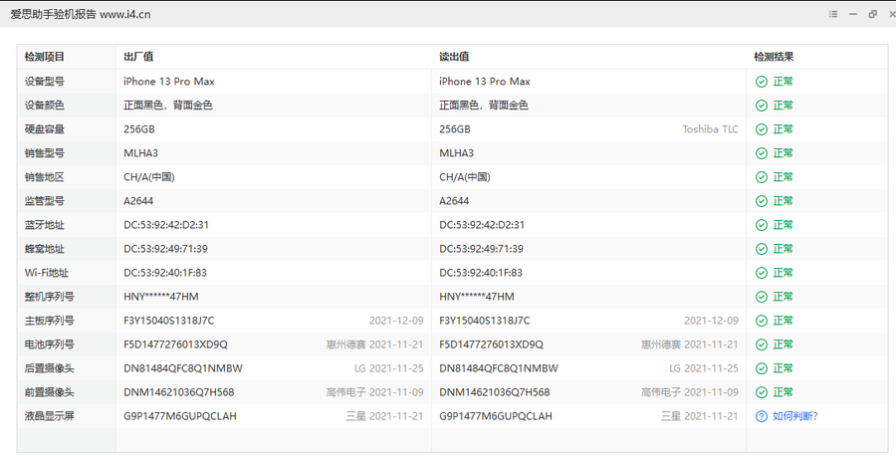
Task: Click the read value LG 2021-11-25 note
Action: pos(704,368)
